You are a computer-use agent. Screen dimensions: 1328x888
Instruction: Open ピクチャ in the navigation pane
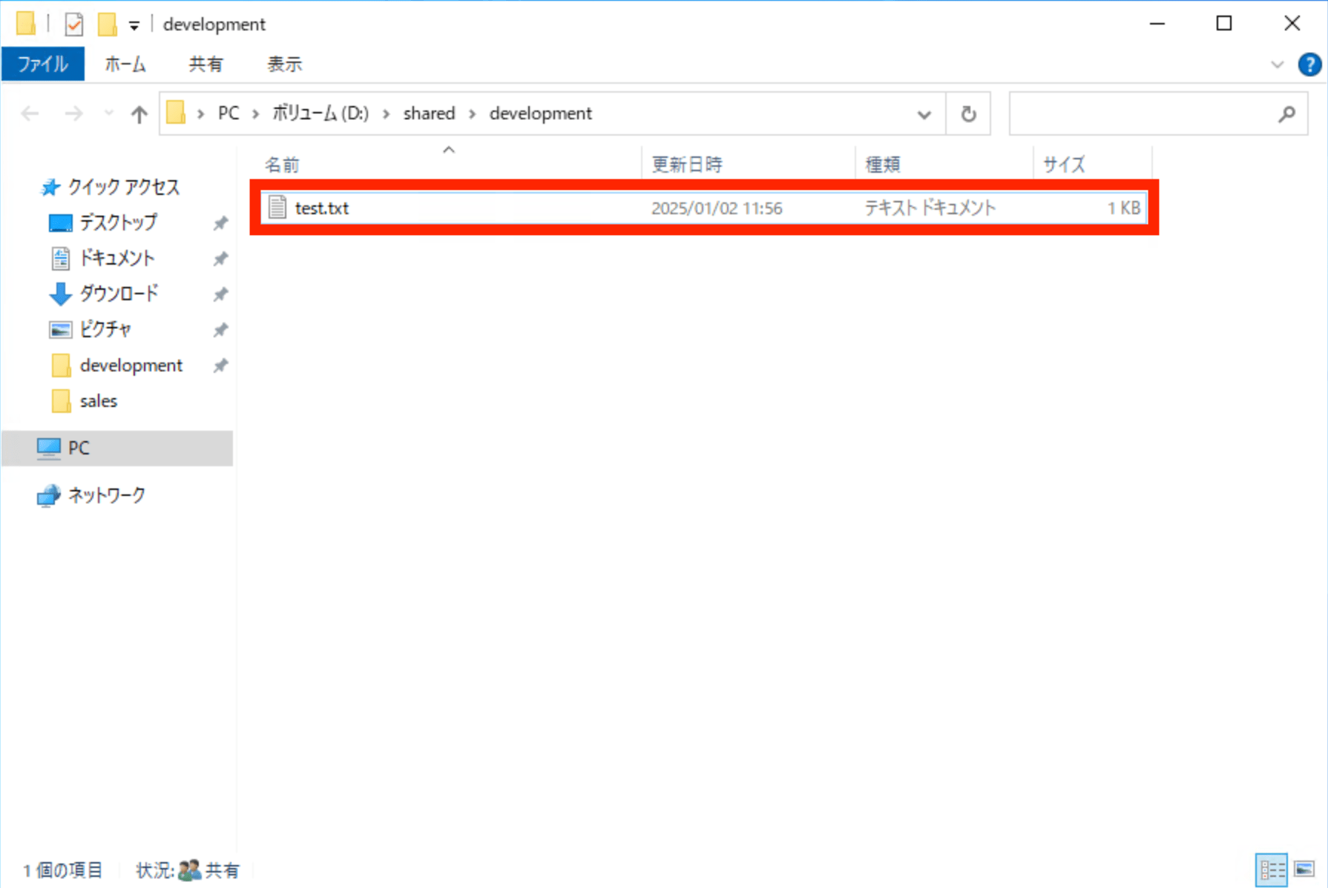[x=105, y=329]
